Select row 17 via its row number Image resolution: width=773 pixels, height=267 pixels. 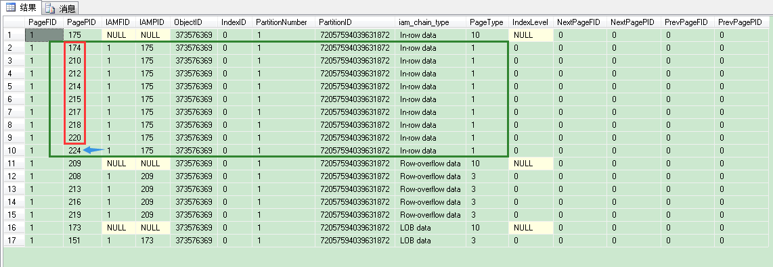tap(14, 241)
